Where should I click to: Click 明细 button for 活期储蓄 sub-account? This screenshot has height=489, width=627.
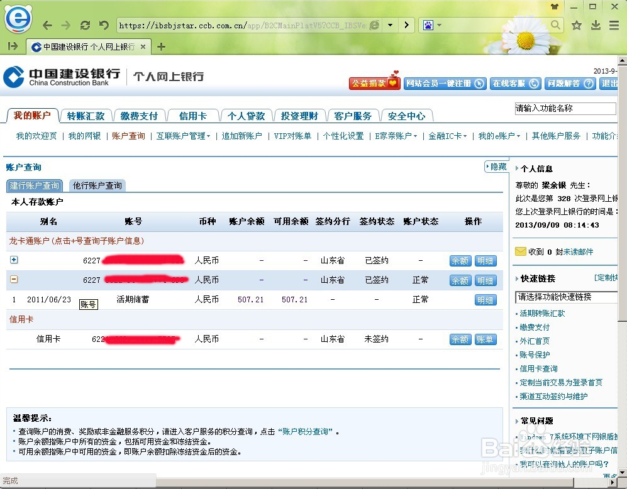tap(486, 300)
